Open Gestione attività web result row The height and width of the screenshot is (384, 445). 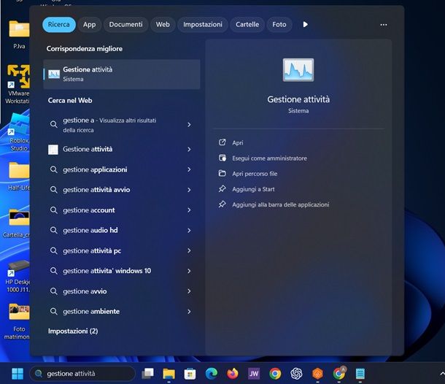[122, 150]
